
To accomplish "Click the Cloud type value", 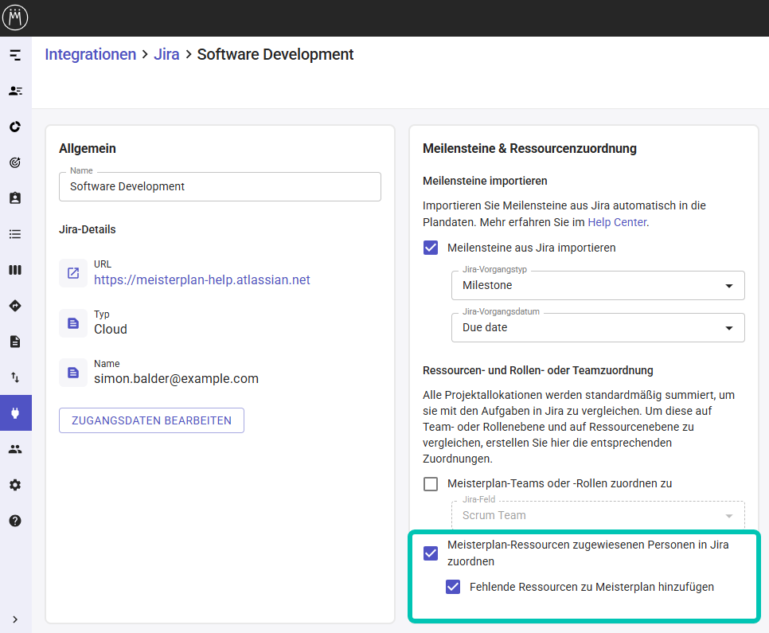I will (111, 330).
